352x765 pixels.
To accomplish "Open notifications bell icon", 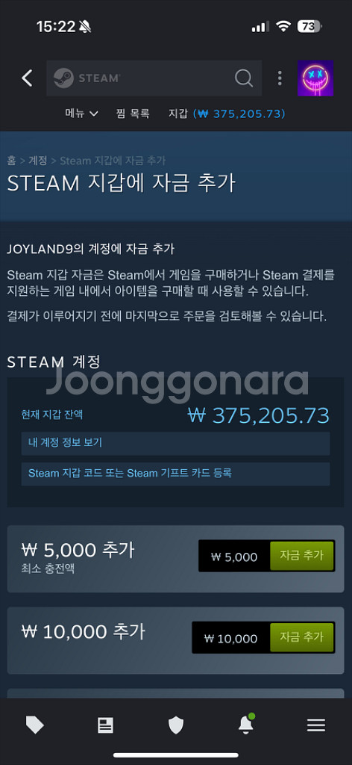I will point(246,725).
